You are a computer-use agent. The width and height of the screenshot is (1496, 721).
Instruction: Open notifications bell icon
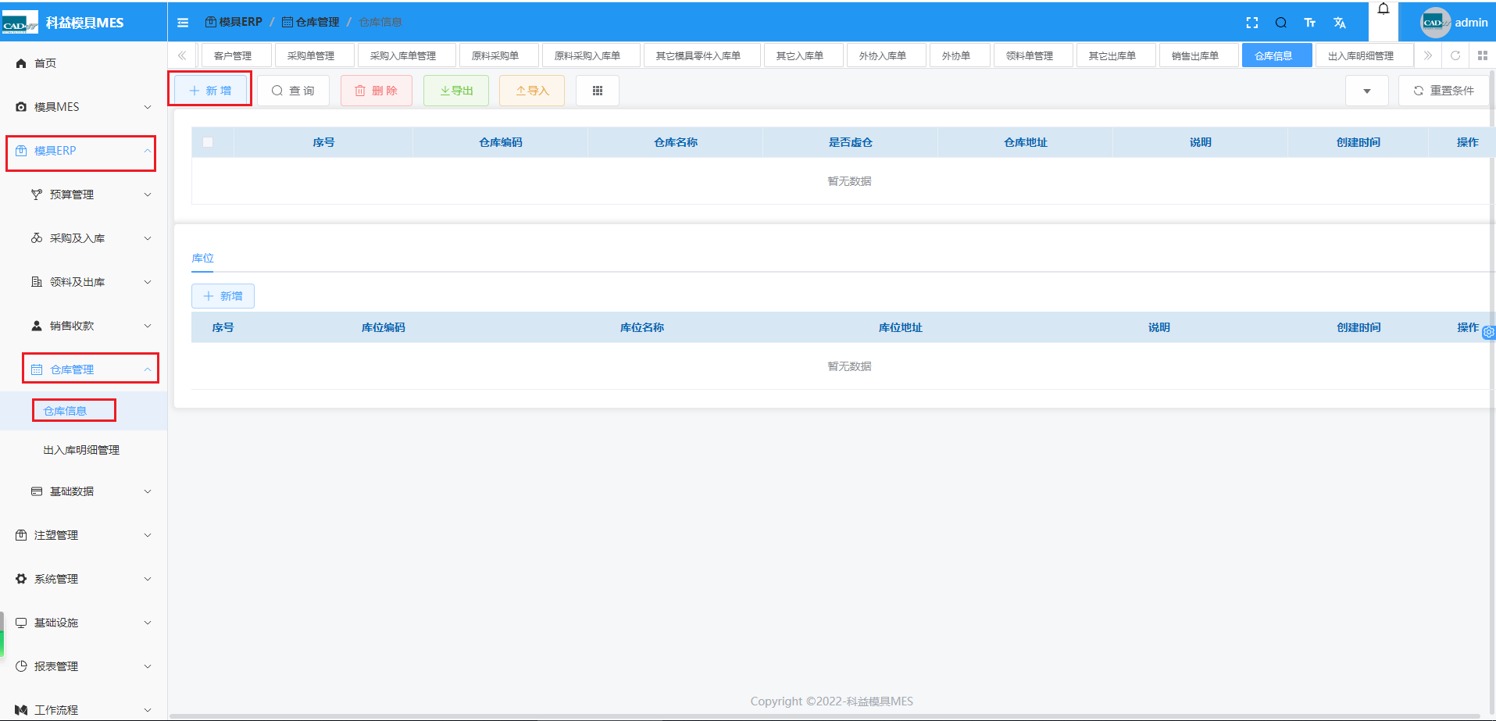pyautogui.click(x=1384, y=9)
